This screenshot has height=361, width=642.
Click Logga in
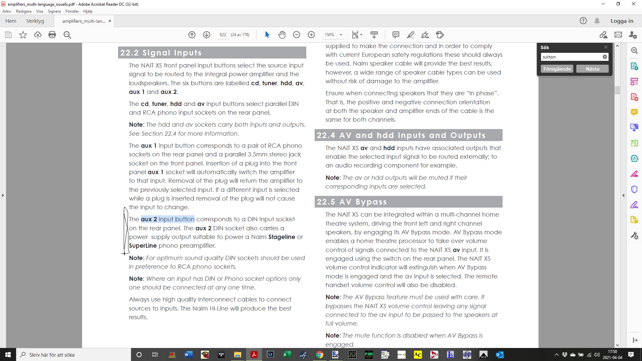(622, 21)
